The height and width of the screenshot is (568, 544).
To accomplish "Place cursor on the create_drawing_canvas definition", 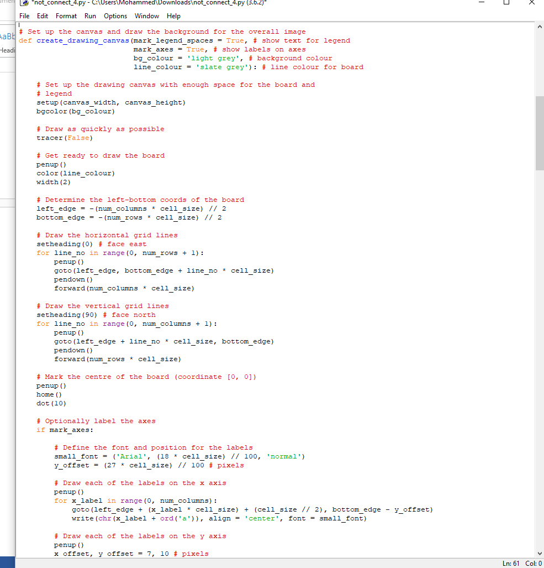I will [x=83, y=40].
